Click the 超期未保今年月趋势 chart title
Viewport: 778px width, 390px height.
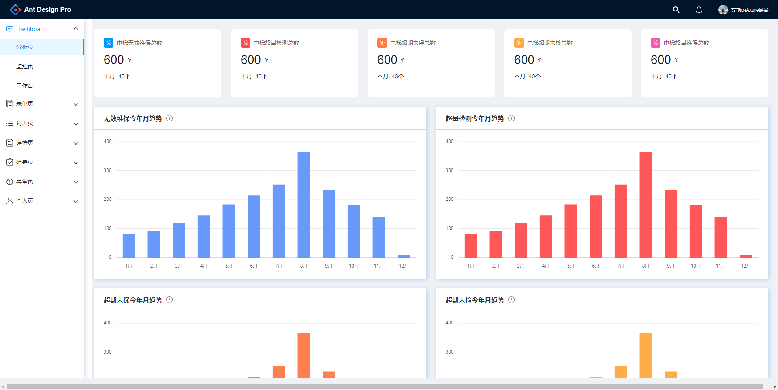point(133,300)
